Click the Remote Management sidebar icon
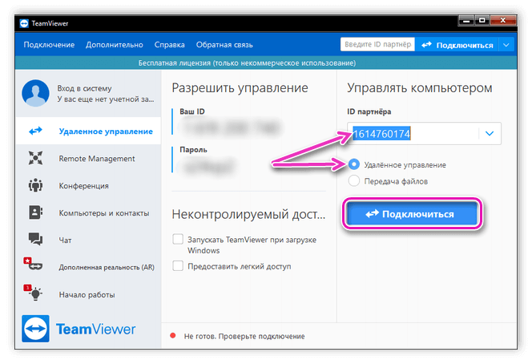This screenshot has width=532, height=364. [35, 158]
